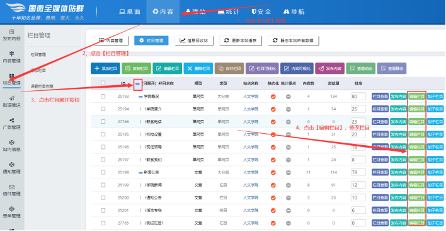Switch to 内容 top navigation tab
This screenshot has height=231, width=446.
[x=163, y=12]
